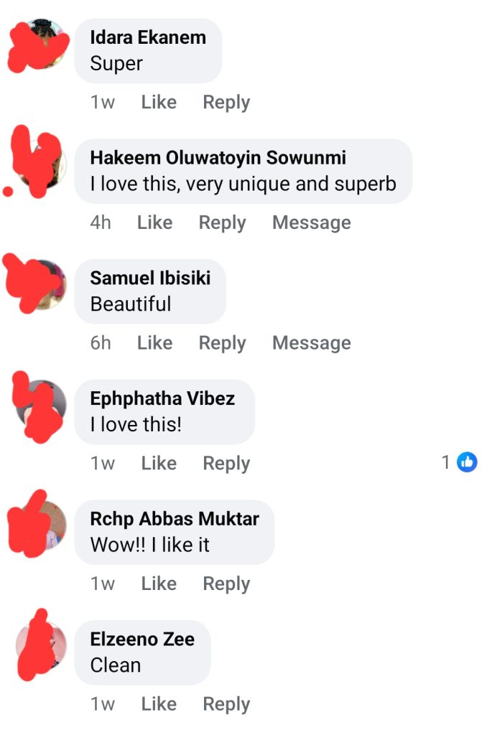
Task: Like Hakeem Oluwatoyin Sowunmi's comment
Action: click(154, 223)
